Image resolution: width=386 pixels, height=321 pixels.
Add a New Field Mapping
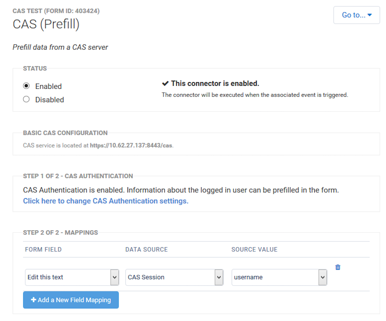point(71,300)
